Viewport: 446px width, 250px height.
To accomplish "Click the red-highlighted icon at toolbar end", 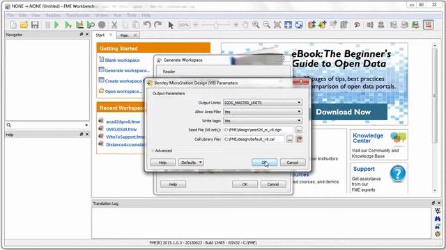I will [429, 25].
